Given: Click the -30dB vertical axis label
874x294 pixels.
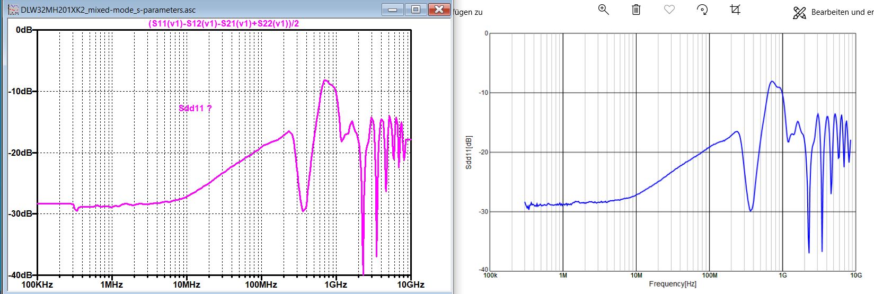Looking at the screenshot, I should click(21, 213).
